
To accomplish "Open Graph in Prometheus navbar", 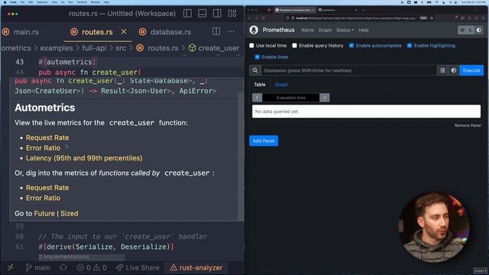I will (325, 31).
